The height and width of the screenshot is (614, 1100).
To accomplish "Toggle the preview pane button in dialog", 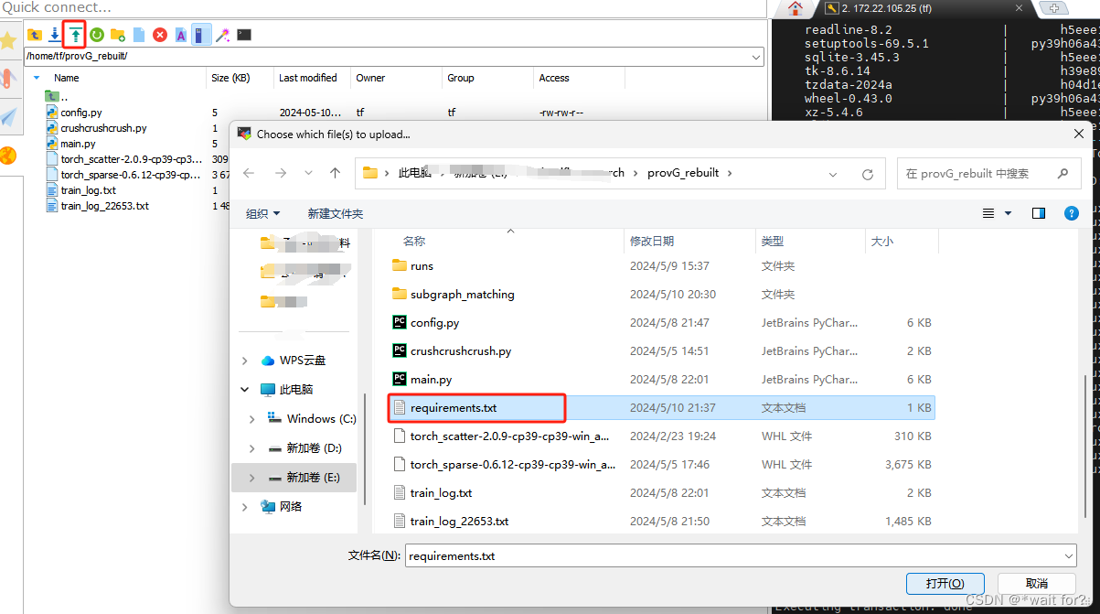I will coord(1039,213).
